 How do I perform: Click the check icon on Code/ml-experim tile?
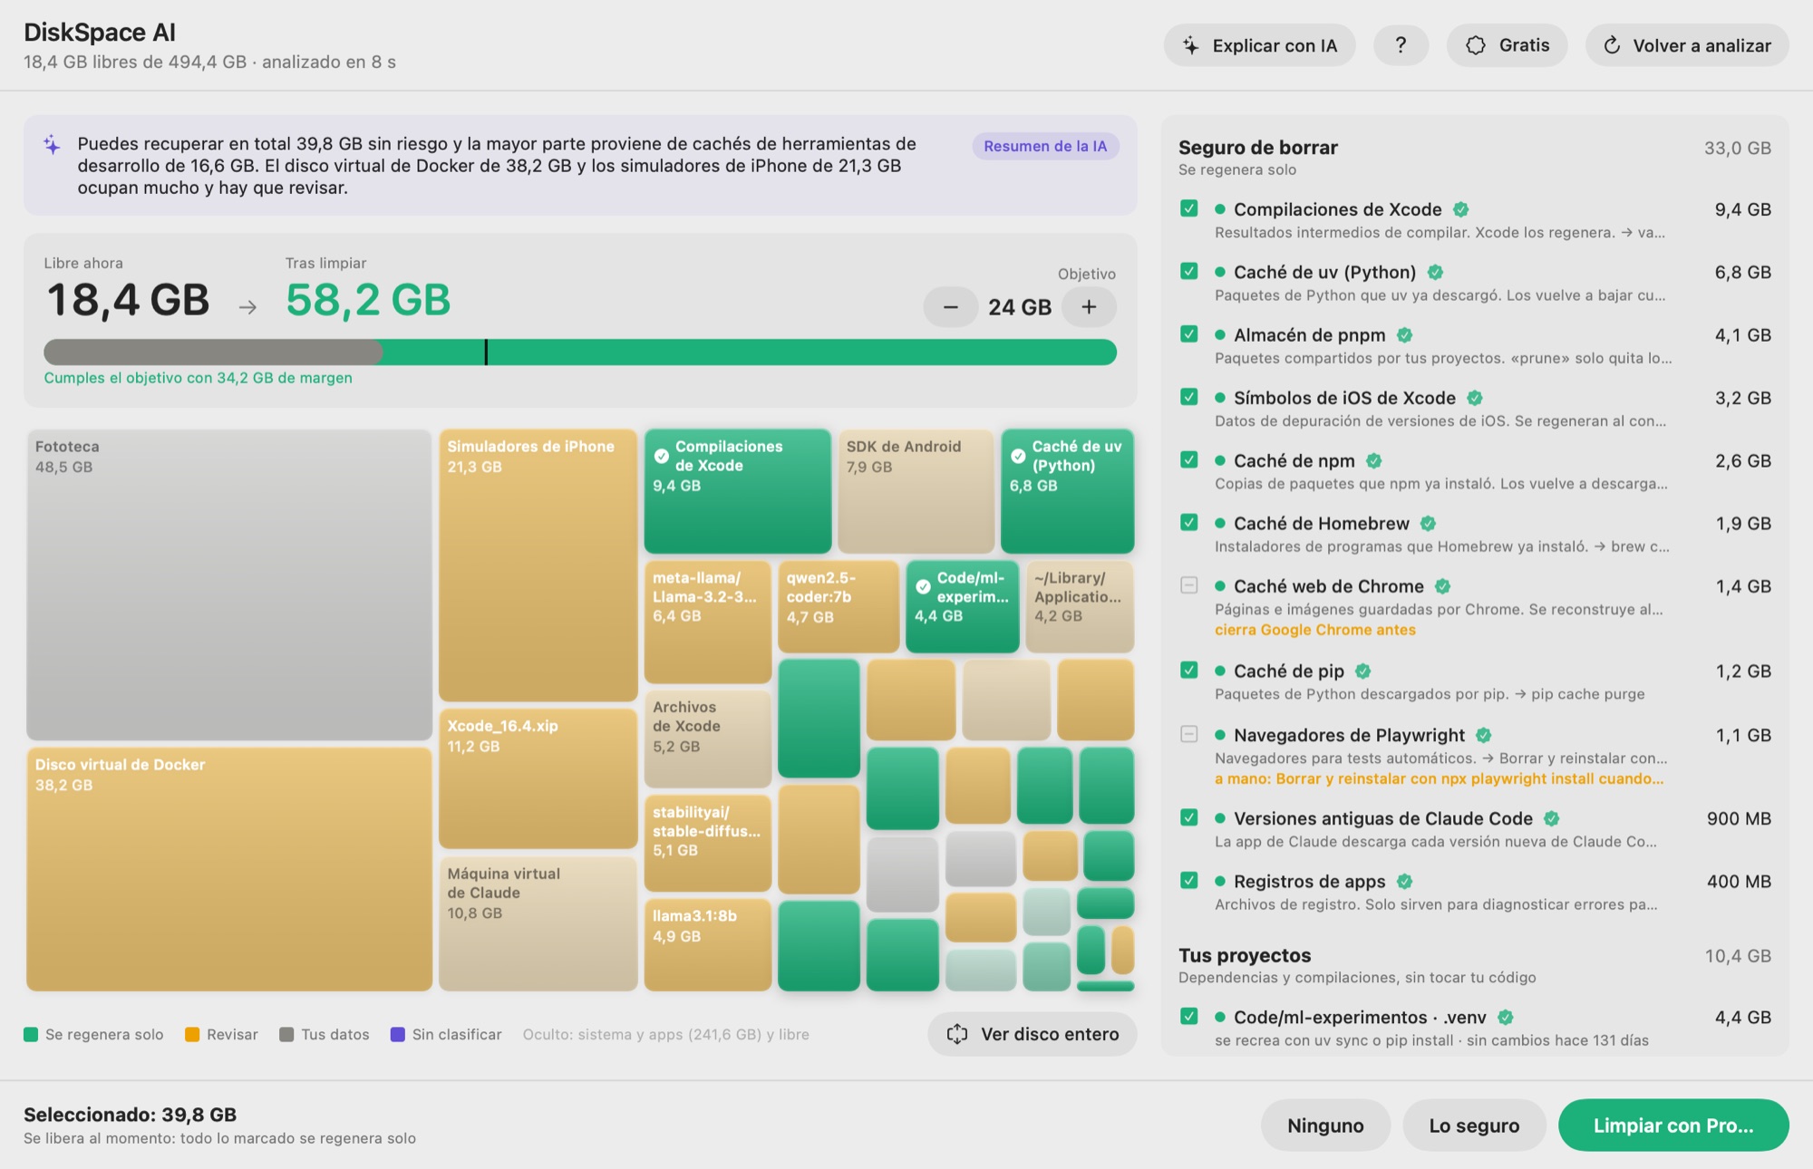(x=923, y=587)
